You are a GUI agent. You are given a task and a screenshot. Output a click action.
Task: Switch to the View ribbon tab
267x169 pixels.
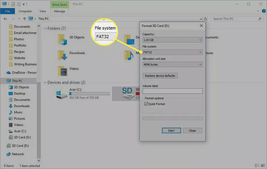(42, 11)
